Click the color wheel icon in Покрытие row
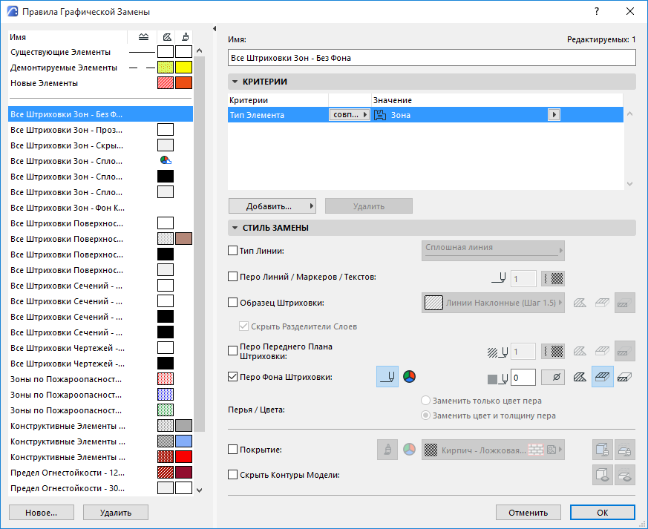The height and width of the screenshot is (529, 648). (x=409, y=450)
